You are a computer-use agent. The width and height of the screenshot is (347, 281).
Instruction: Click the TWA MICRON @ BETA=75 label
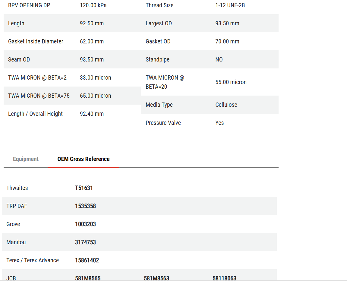[x=39, y=96]
